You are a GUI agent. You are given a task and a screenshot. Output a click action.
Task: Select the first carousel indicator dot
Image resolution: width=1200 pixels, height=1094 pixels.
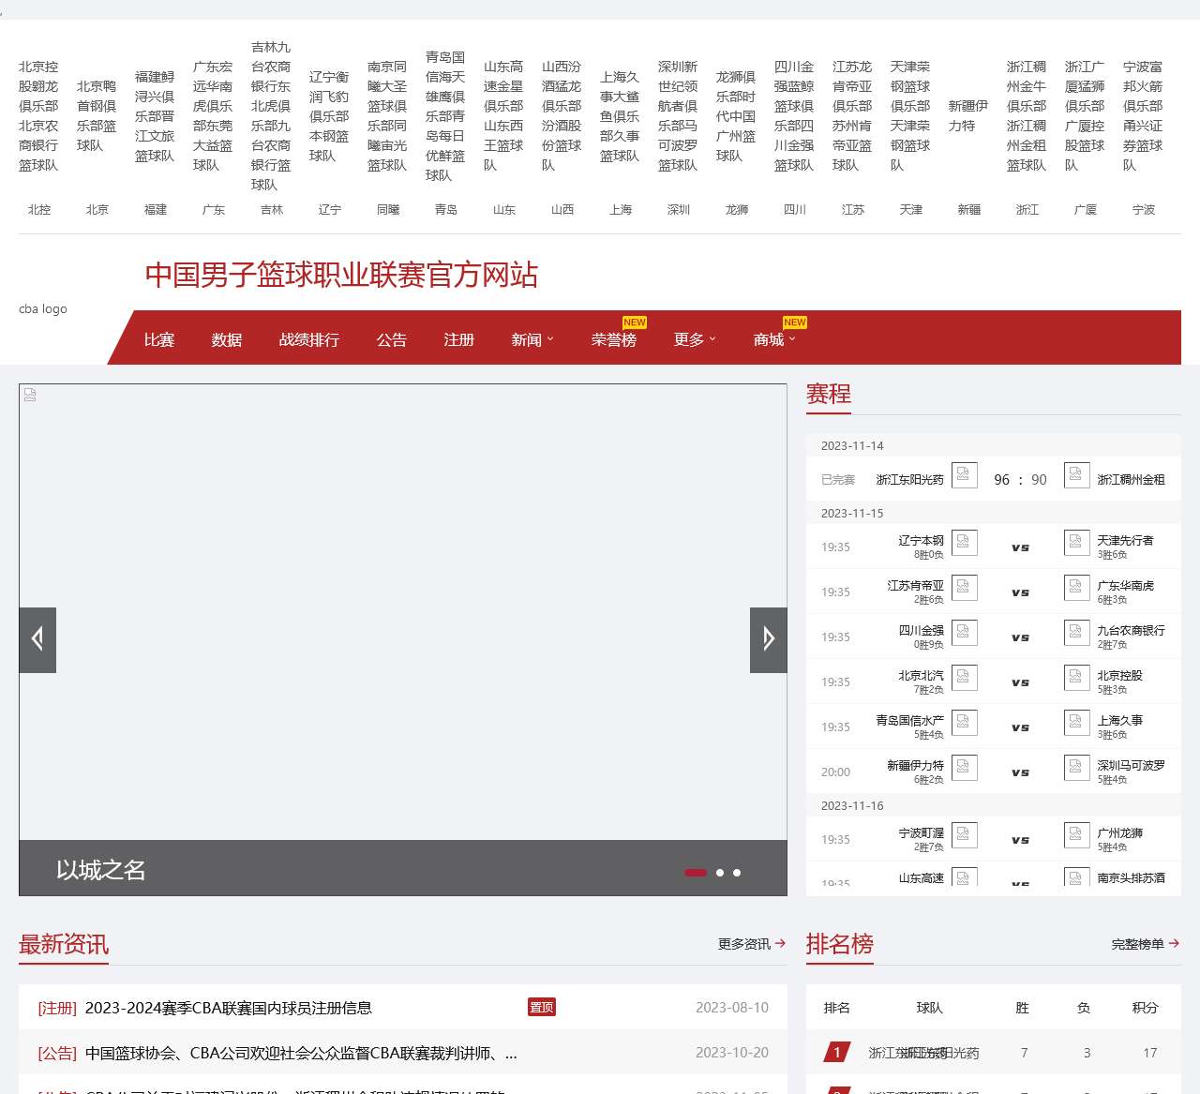point(696,873)
